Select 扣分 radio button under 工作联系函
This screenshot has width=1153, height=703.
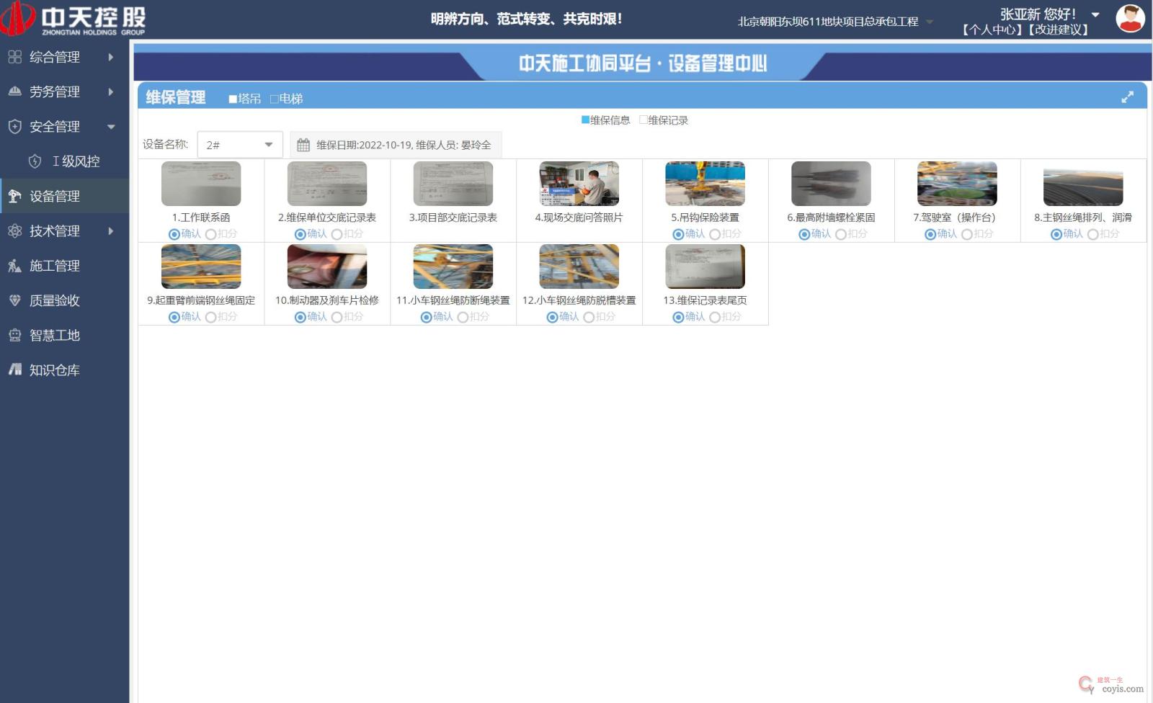tap(210, 233)
